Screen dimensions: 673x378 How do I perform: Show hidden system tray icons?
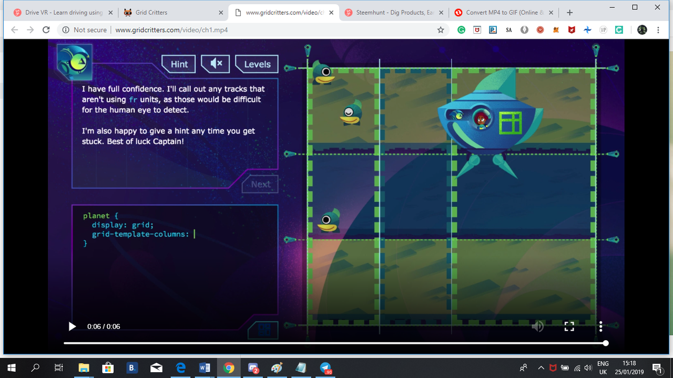pos(541,368)
